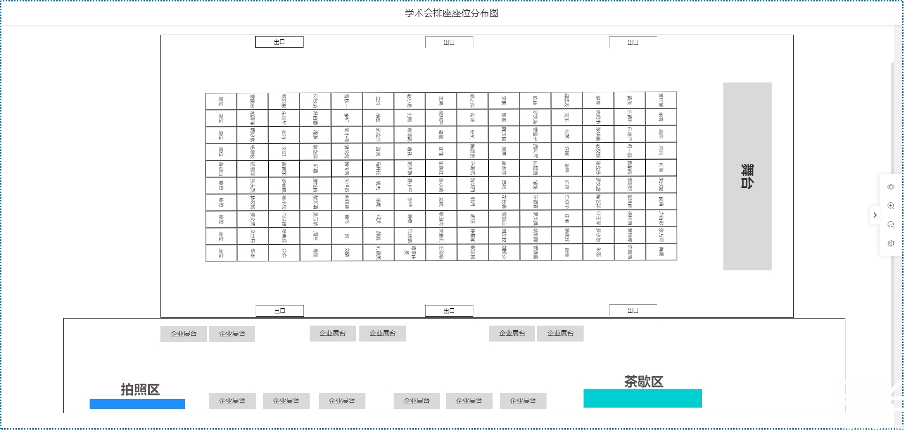Image resolution: width=904 pixels, height=431 pixels.
Task: Select seat 刘智
Action: point(410,118)
